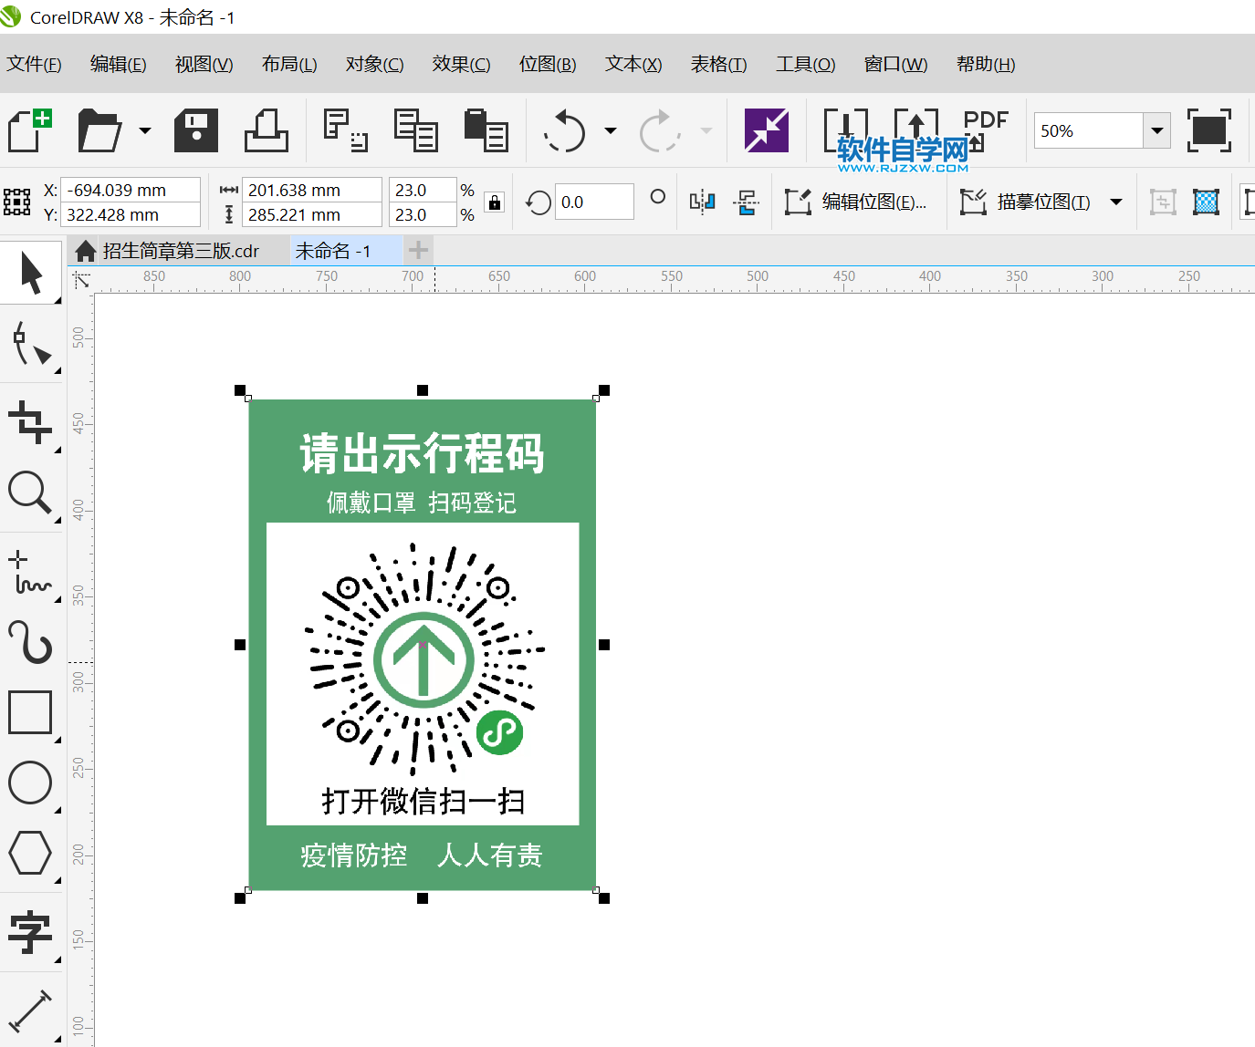Select the Freehand drawing tool
The height and width of the screenshot is (1047, 1255).
click(x=30, y=567)
